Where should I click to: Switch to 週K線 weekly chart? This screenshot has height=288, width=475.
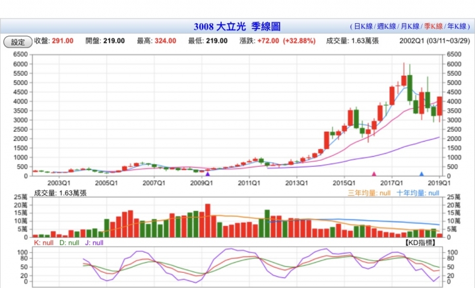(x=386, y=26)
